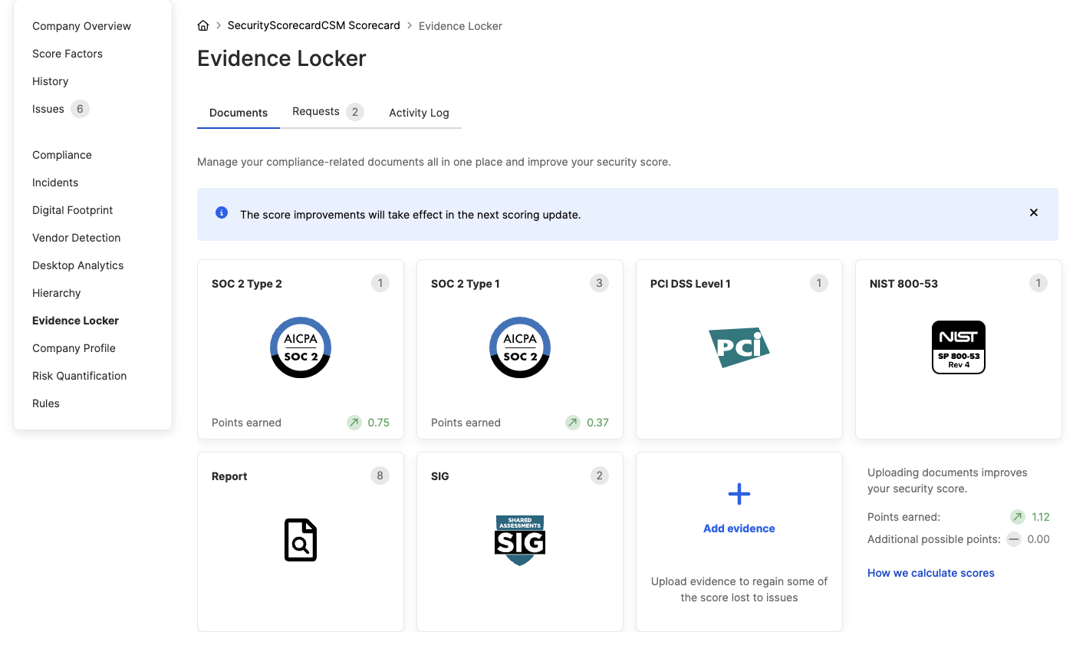Click the NIST SP 800-53 Rev 4 badge
Screen dimensions: 1086x655
[958, 347]
